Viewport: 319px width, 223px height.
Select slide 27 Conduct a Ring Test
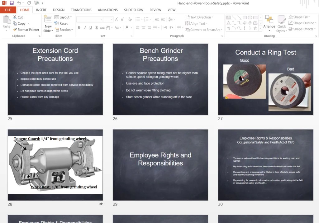click(265, 79)
